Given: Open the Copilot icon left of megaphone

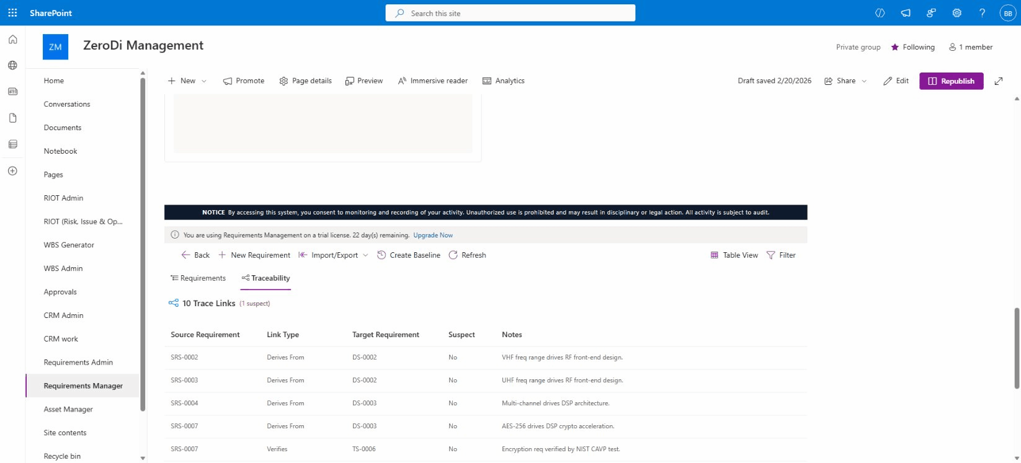Looking at the screenshot, I should [880, 13].
